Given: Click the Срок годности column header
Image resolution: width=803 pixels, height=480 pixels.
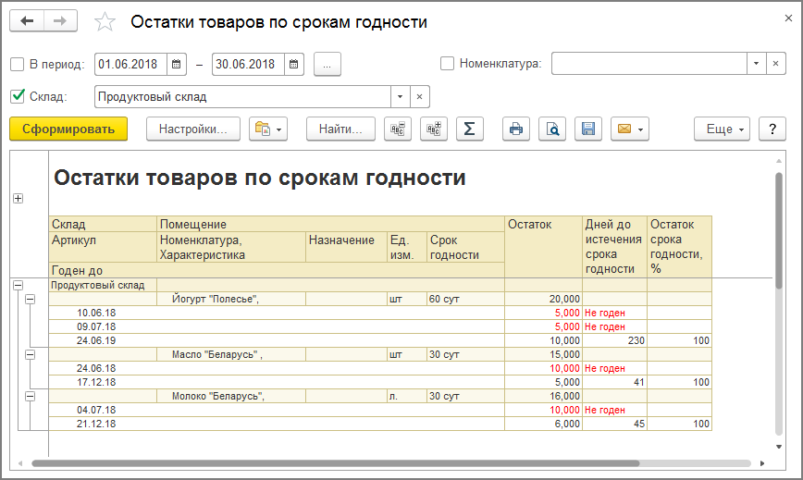Looking at the screenshot, I should point(465,247).
